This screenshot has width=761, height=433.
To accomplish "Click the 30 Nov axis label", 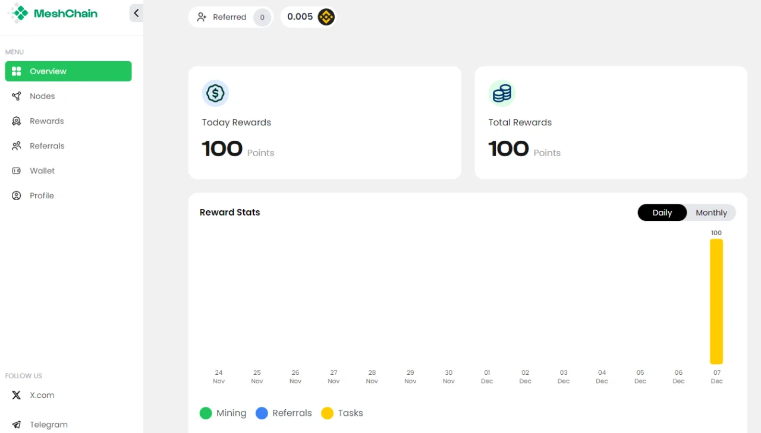I will 449,377.
